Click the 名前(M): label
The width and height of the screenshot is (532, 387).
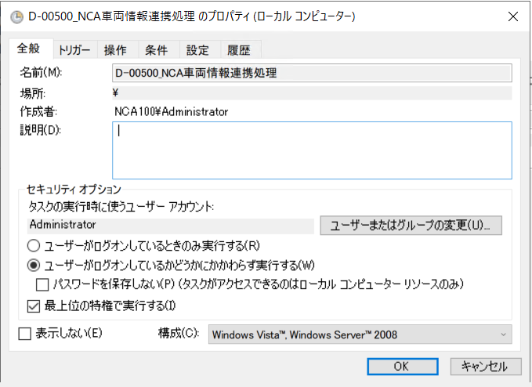(41, 73)
